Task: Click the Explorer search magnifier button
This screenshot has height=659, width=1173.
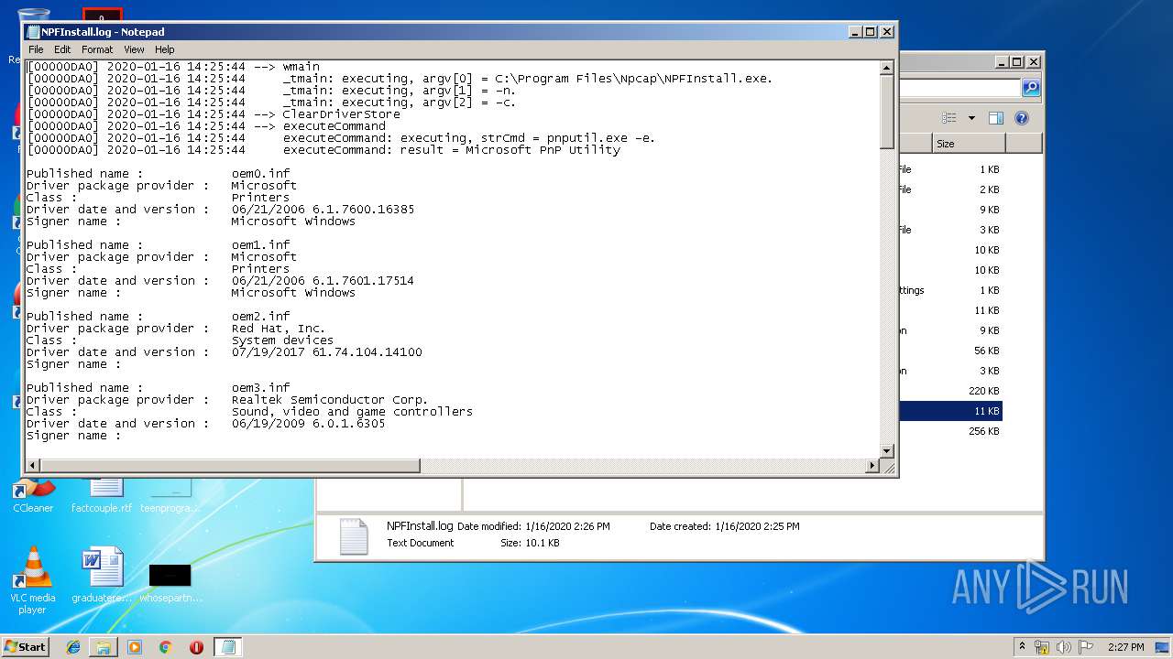Action: (x=1031, y=88)
